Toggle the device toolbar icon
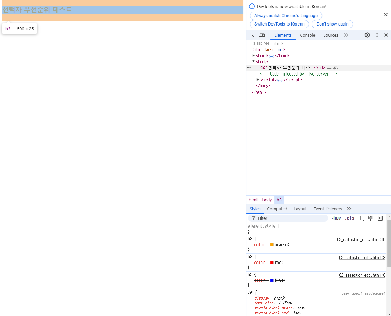The image size is (391, 316). click(x=262, y=35)
